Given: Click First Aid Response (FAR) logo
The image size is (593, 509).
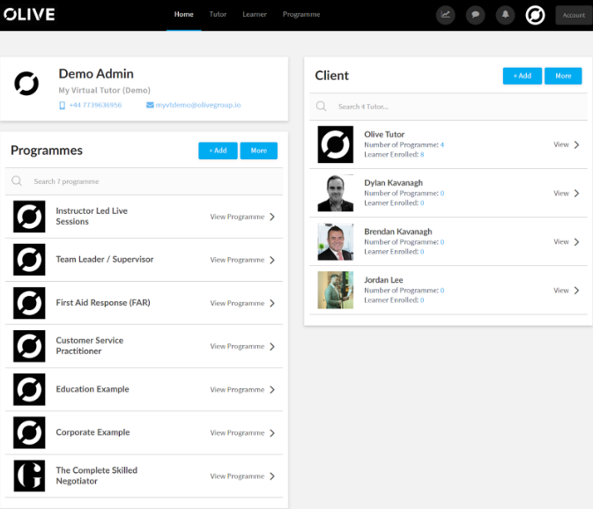Looking at the screenshot, I should point(29,303).
